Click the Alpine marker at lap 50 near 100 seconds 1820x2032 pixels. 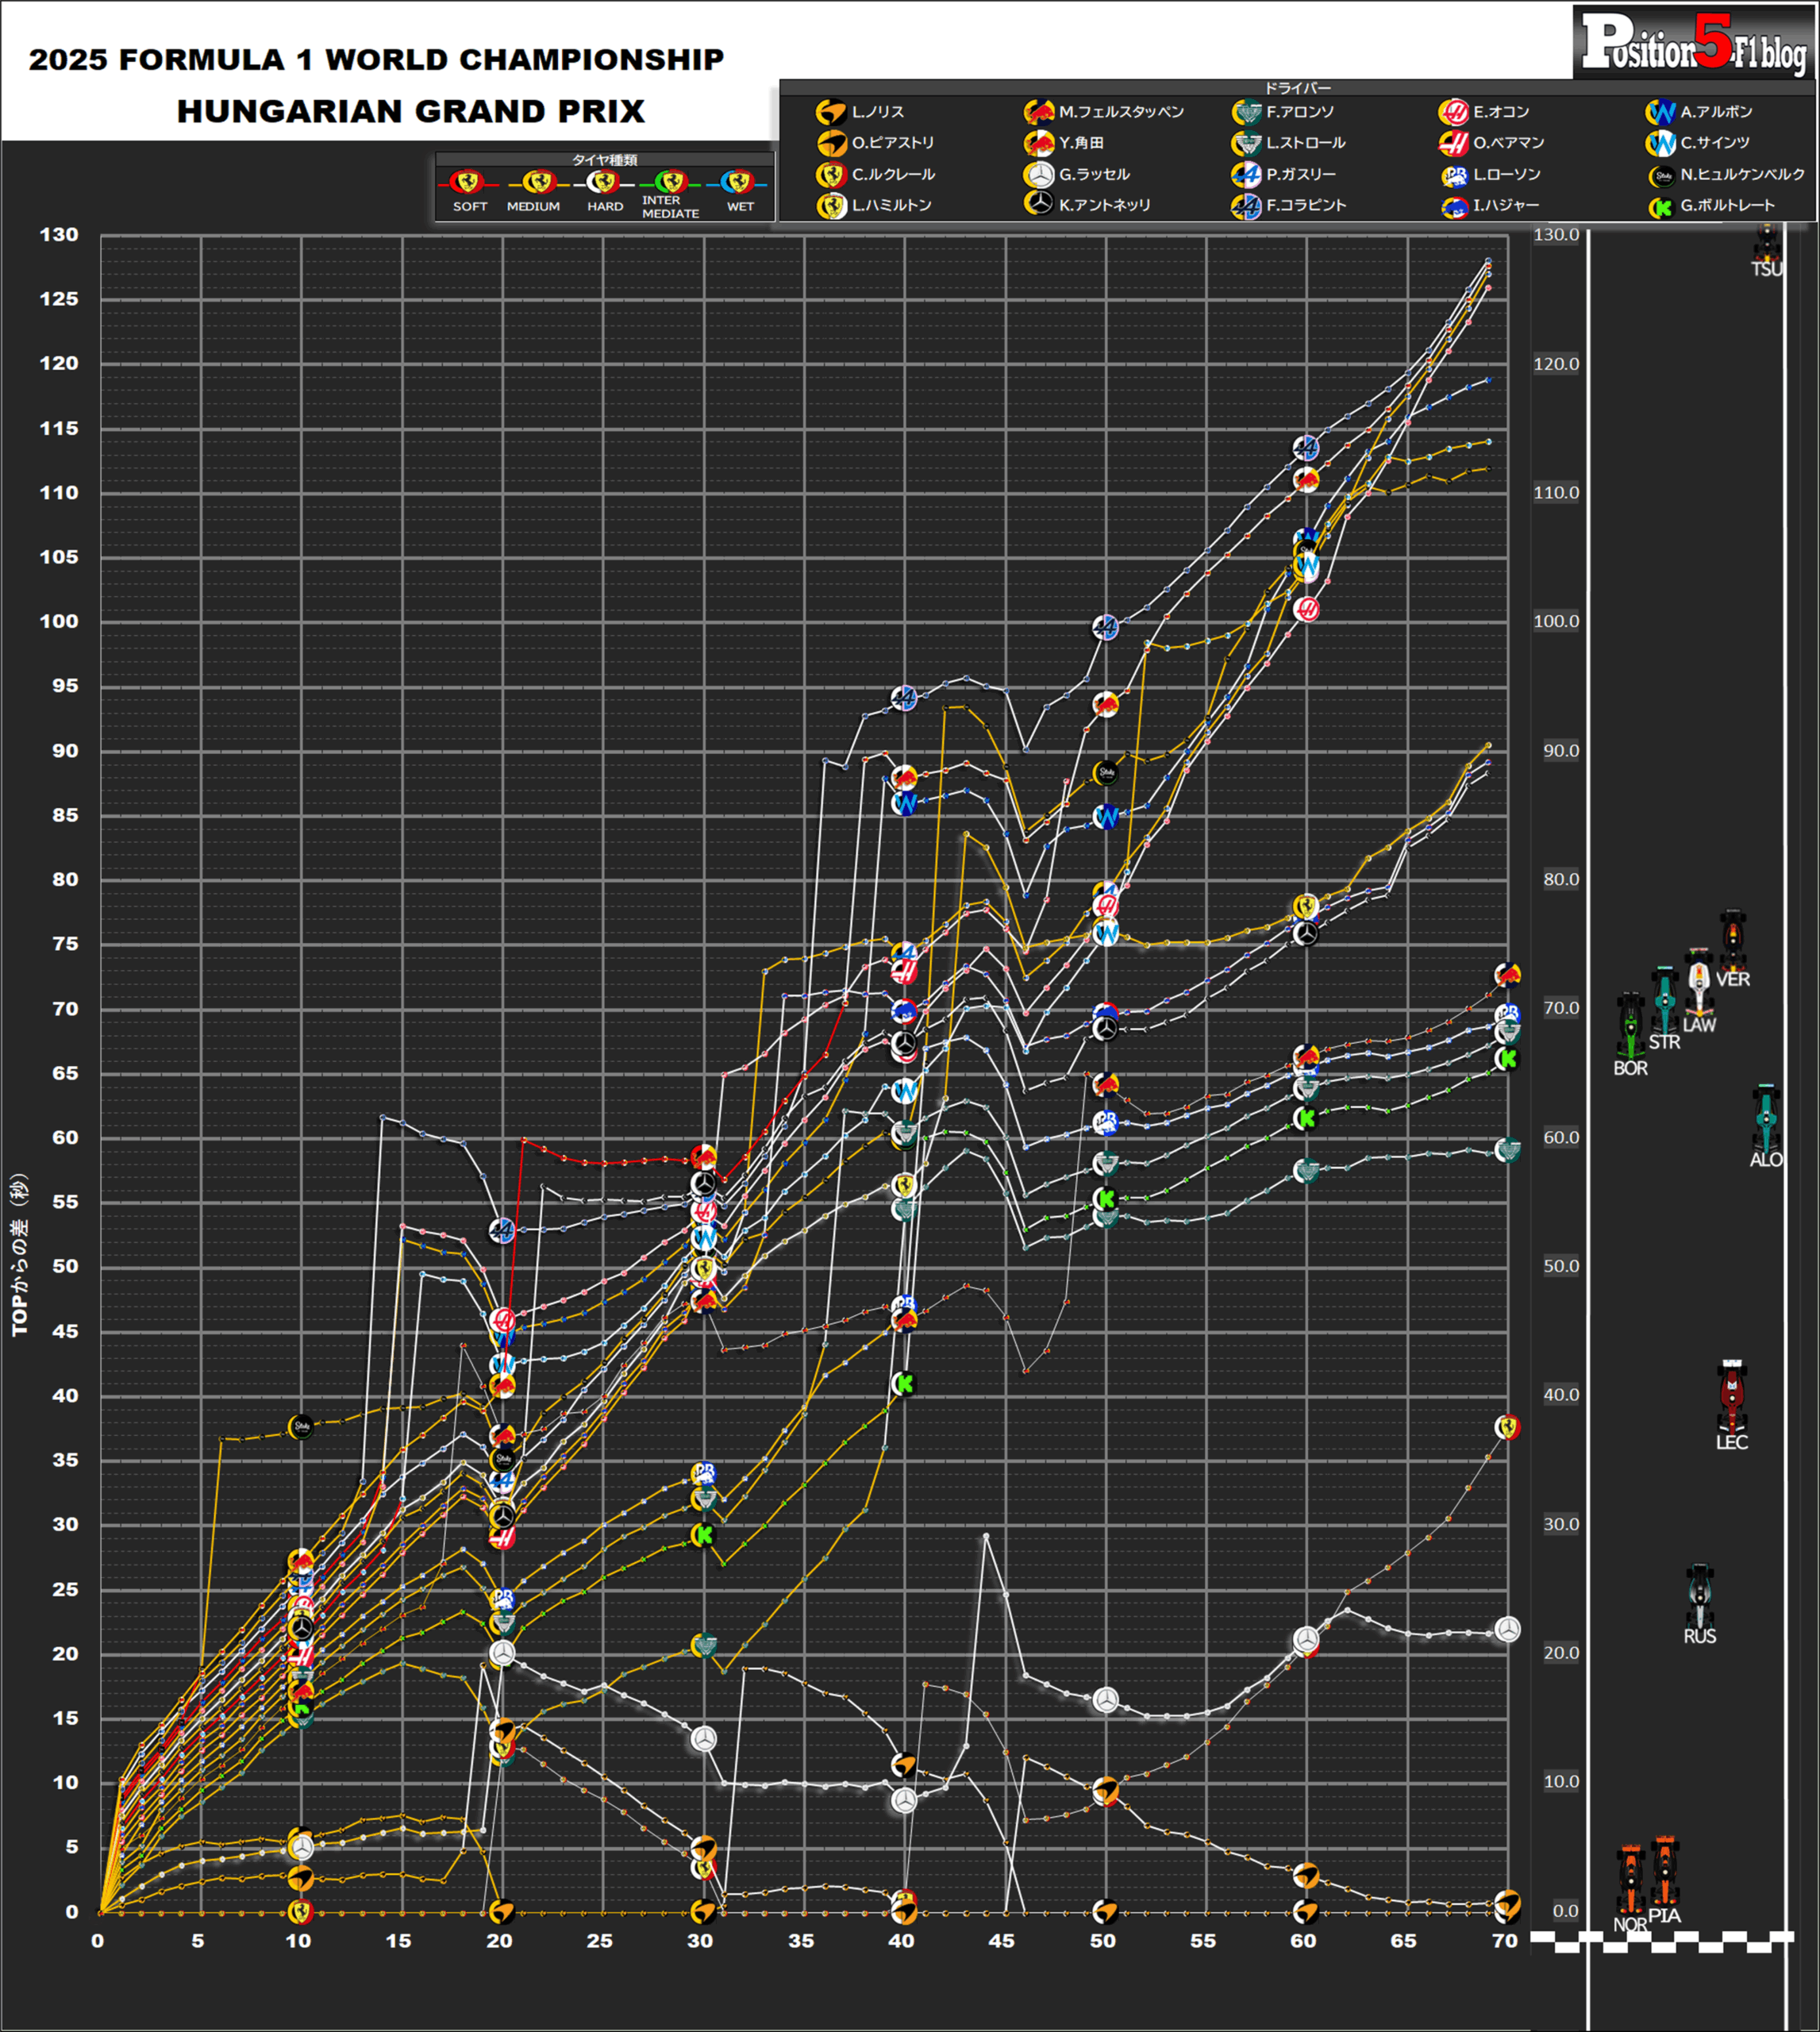click(x=1104, y=628)
